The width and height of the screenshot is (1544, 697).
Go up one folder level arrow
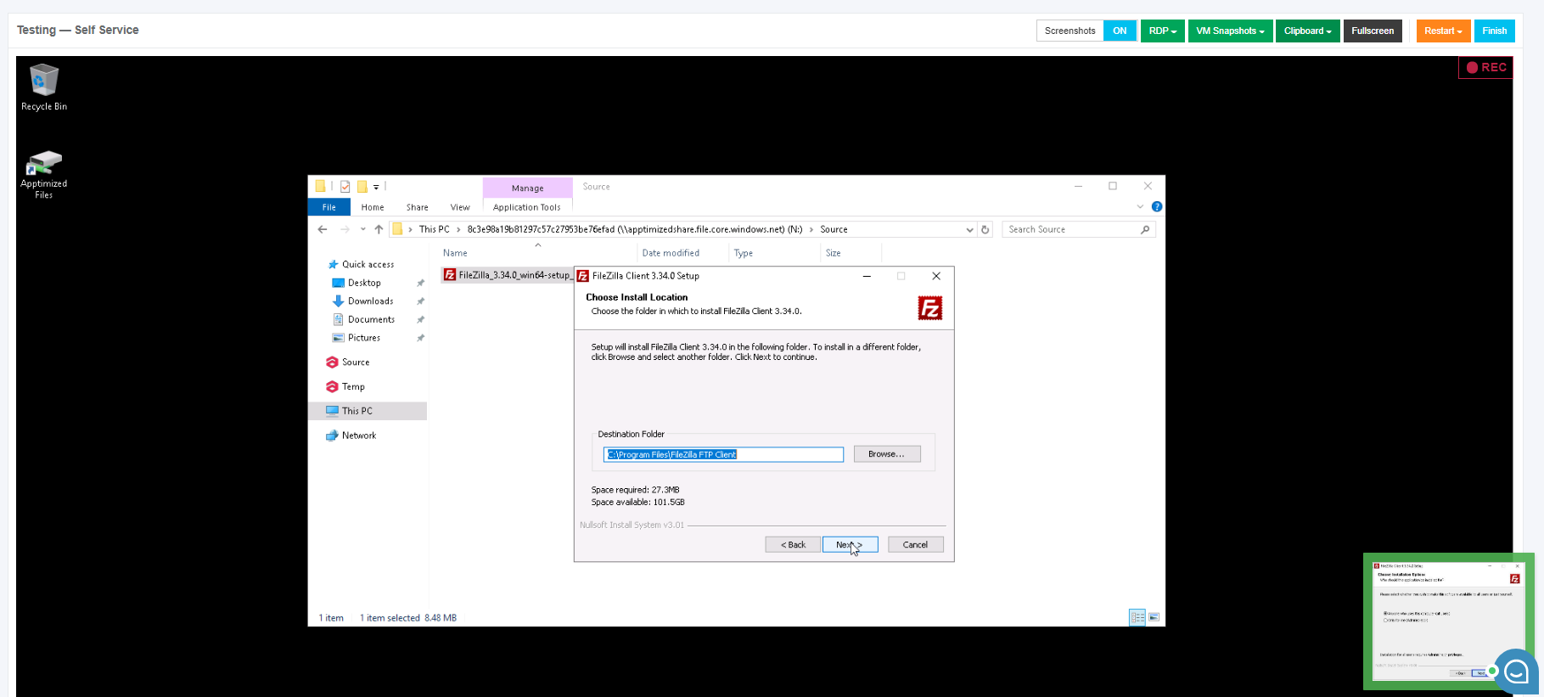click(379, 229)
